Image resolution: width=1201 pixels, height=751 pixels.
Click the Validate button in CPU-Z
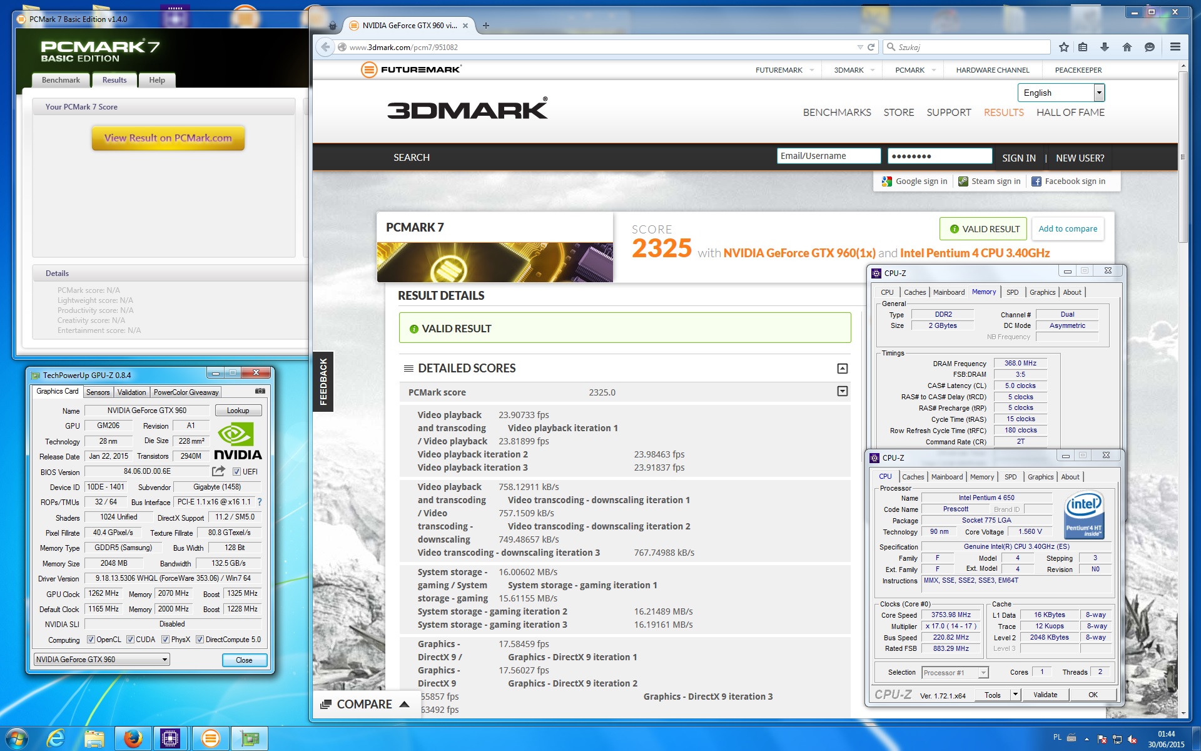pos(1045,695)
